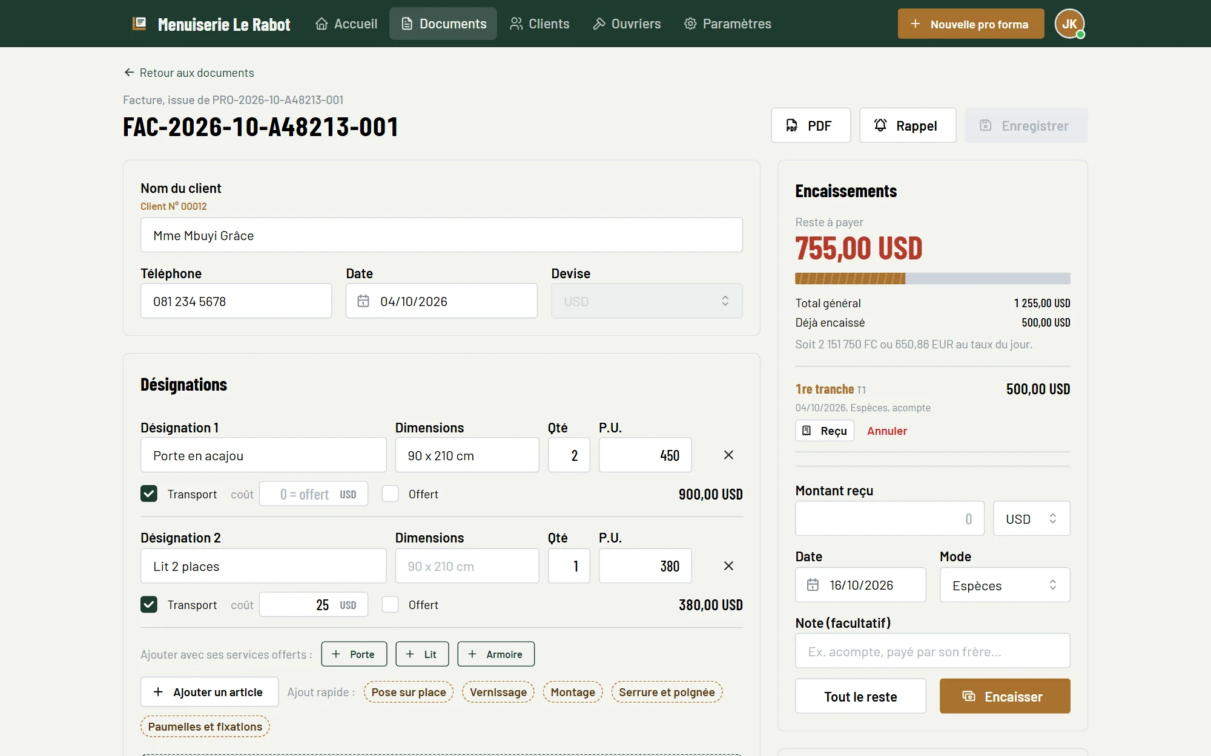Quick-add Paumelles et fixations chip
Viewport: 1211px width, 756px height.
pos(205,726)
